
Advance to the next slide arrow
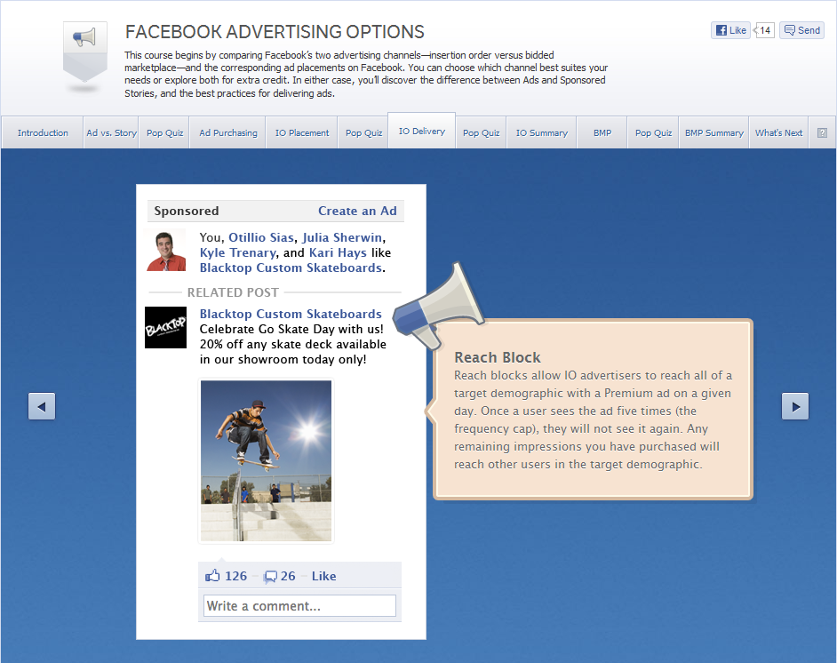click(795, 406)
